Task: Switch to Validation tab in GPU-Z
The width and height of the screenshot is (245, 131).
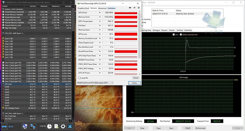Action: [x=111, y=8]
